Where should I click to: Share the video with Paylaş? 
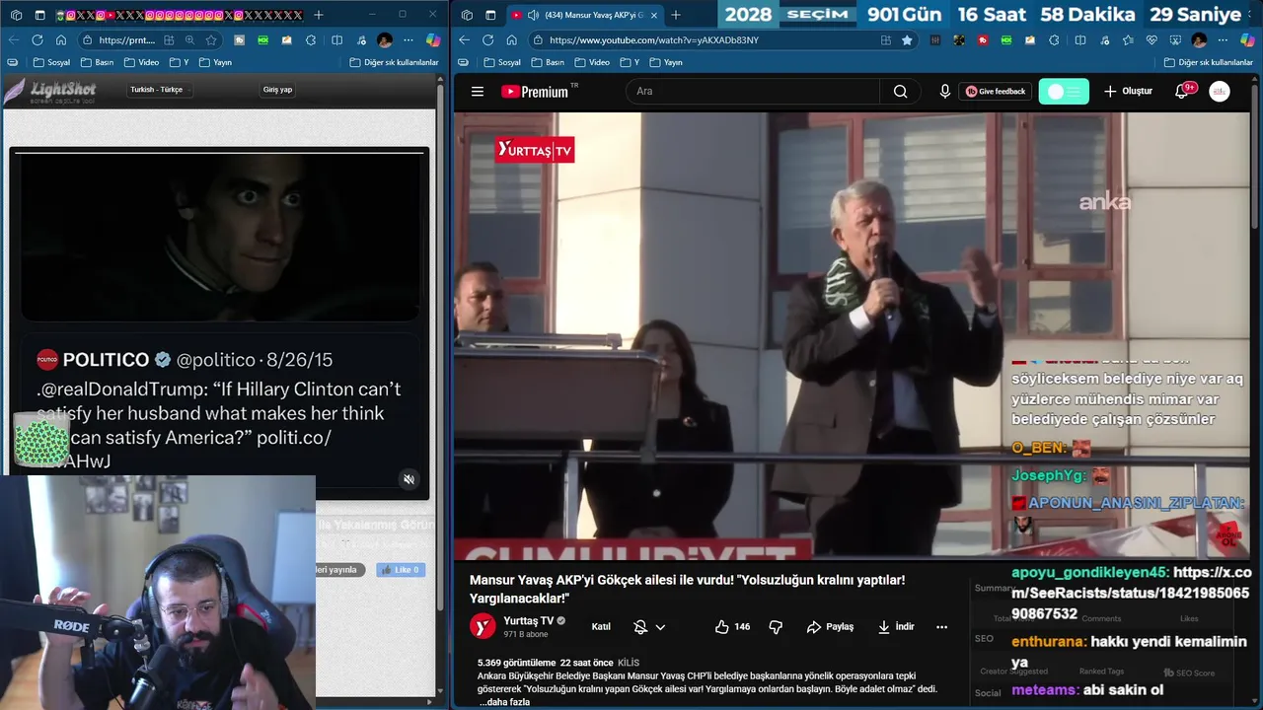click(830, 627)
